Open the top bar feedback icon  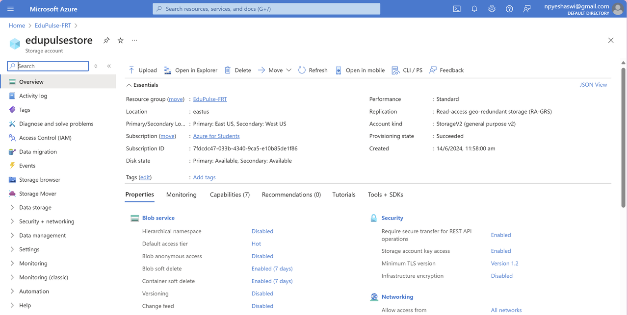(x=527, y=9)
